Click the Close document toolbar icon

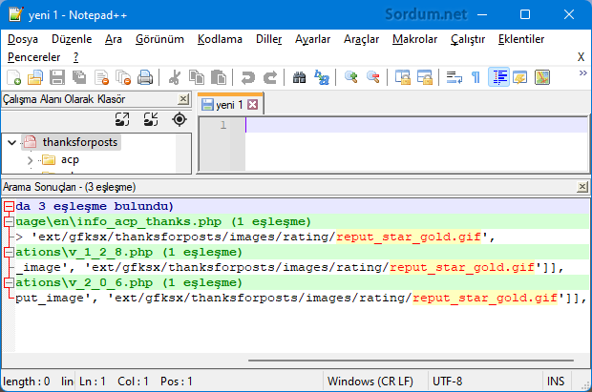pyautogui.click(x=101, y=77)
